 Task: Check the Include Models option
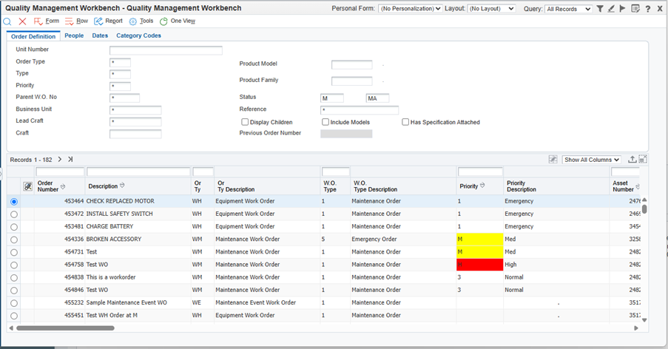coord(325,122)
